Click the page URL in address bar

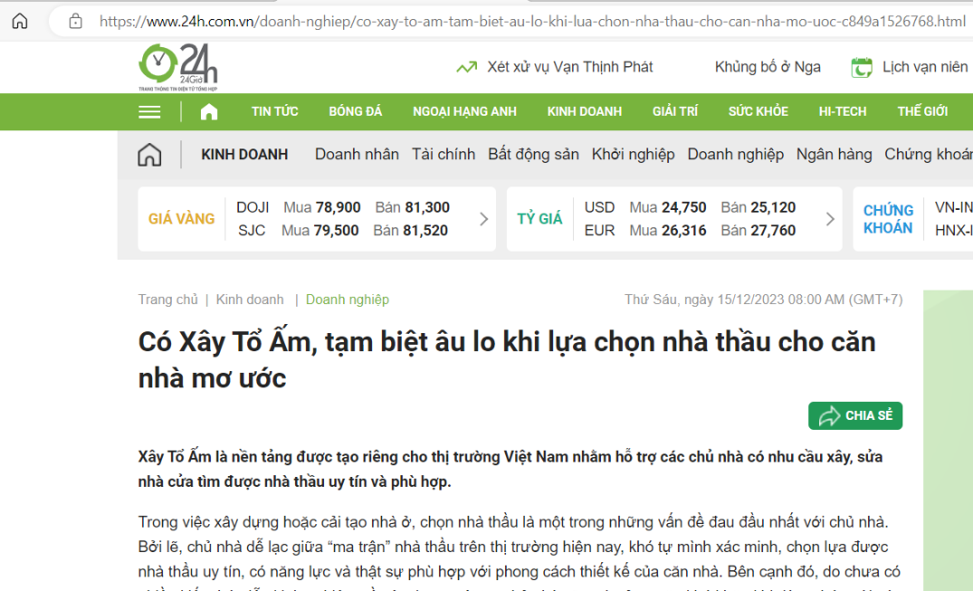pos(532,21)
